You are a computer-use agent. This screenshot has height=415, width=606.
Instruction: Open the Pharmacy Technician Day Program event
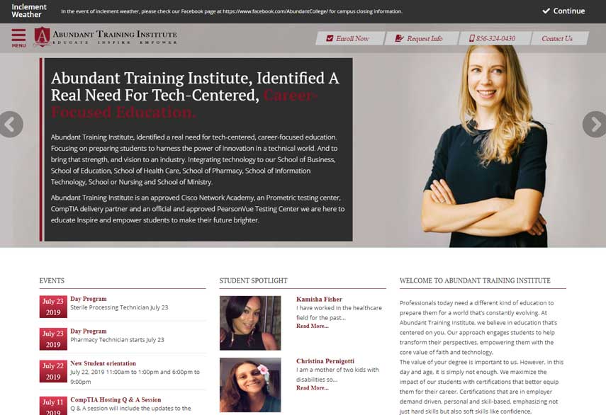(x=88, y=331)
